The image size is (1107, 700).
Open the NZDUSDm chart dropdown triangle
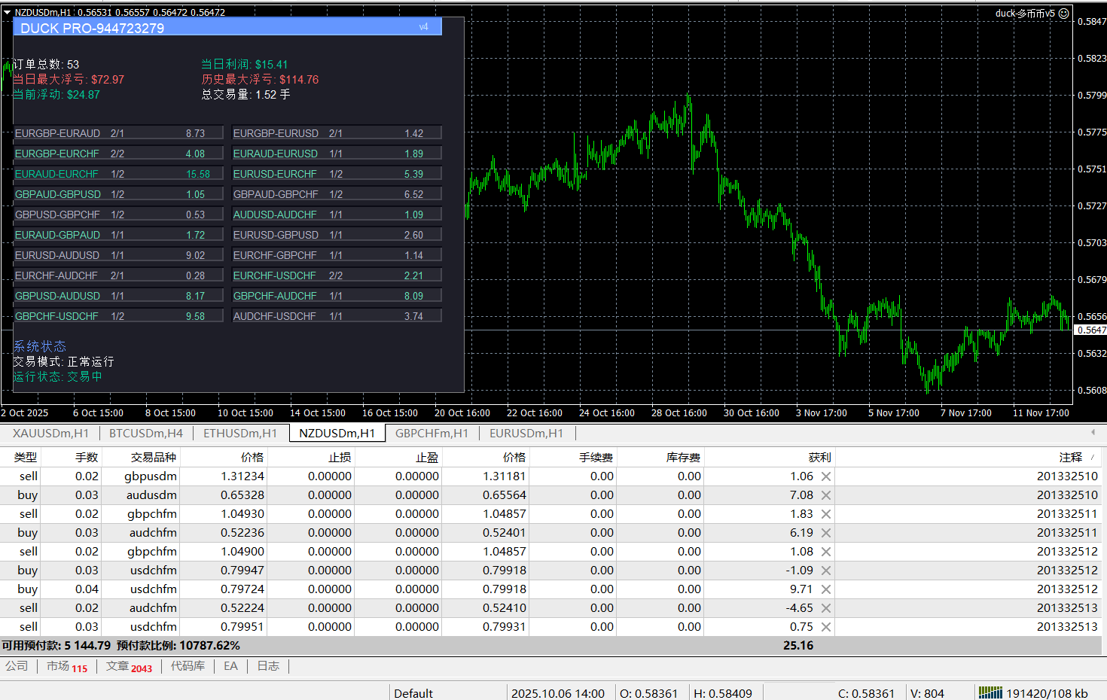(7, 12)
